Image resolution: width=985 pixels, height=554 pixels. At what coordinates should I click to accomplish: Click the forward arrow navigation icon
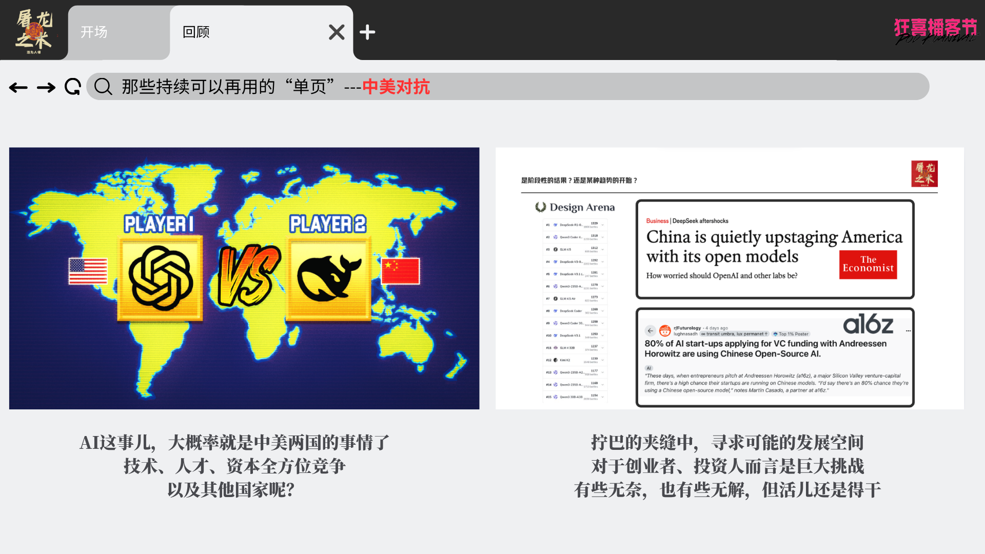pos(46,88)
